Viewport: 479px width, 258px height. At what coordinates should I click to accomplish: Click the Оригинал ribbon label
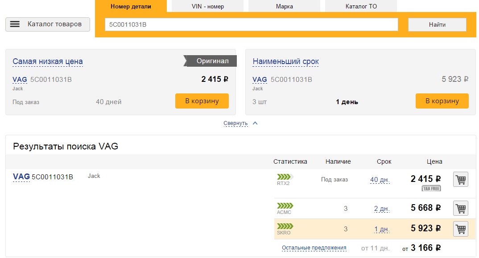tap(210, 61)
